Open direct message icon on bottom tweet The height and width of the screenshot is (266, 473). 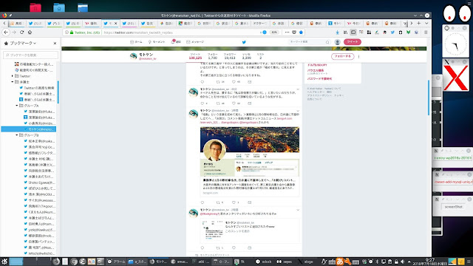coord(249,248)
